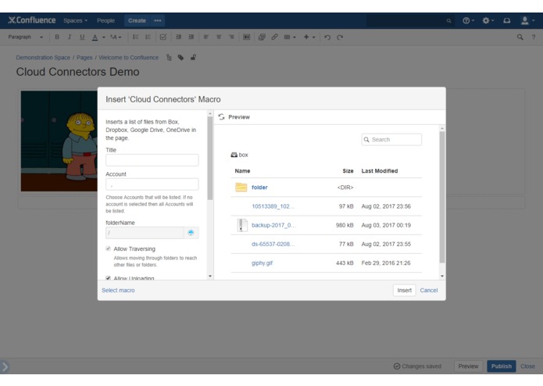Insert a task list checkbox
Image resolution: width=543 pixels, height=386 pixels.
click(163, 37)
